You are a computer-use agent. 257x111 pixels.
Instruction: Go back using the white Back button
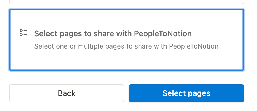(x=67, y=93)
